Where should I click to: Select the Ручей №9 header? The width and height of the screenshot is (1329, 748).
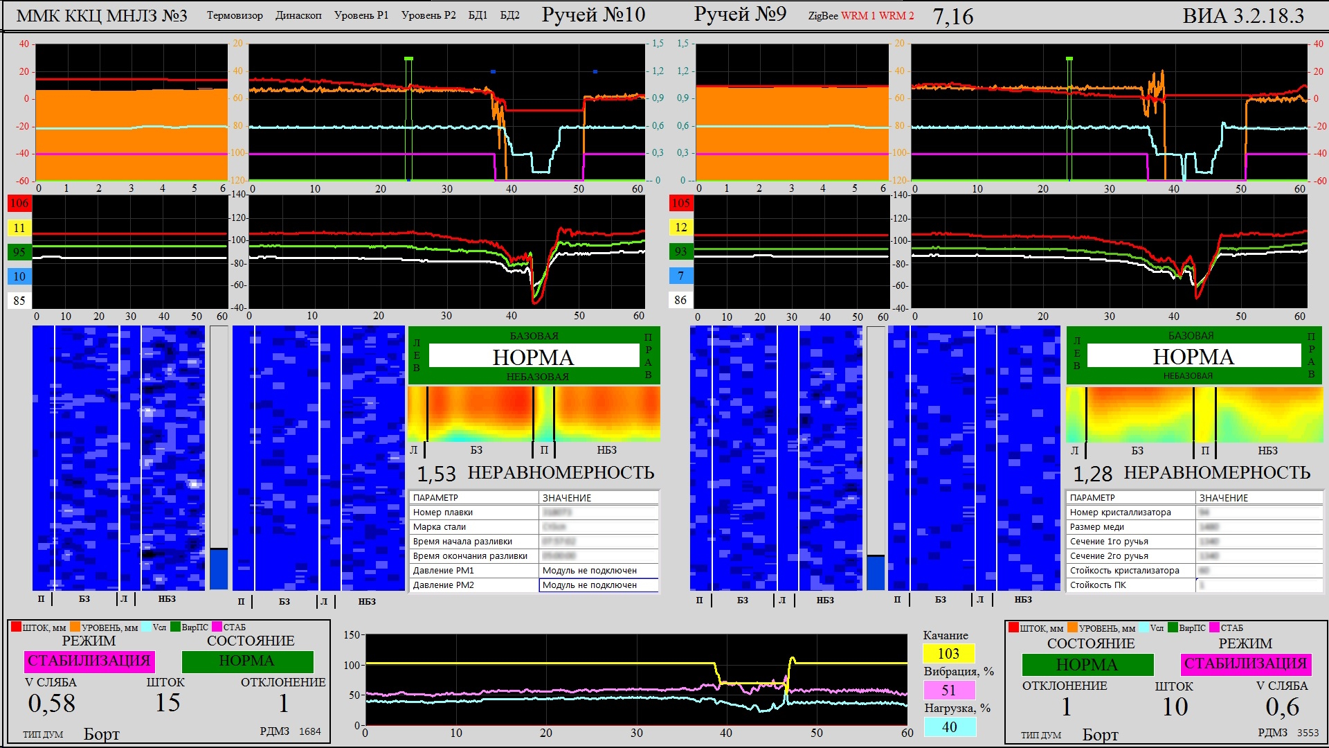pyautogui.click(x=740, y=14)
